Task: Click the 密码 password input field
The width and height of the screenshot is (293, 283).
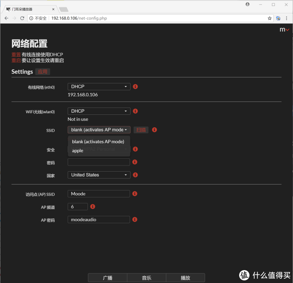Action: pos(99,162)
